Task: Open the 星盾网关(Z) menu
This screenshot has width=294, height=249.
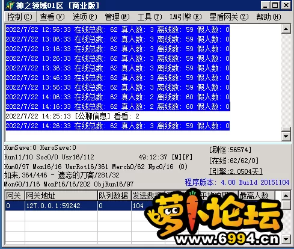Action: (229, 17)
